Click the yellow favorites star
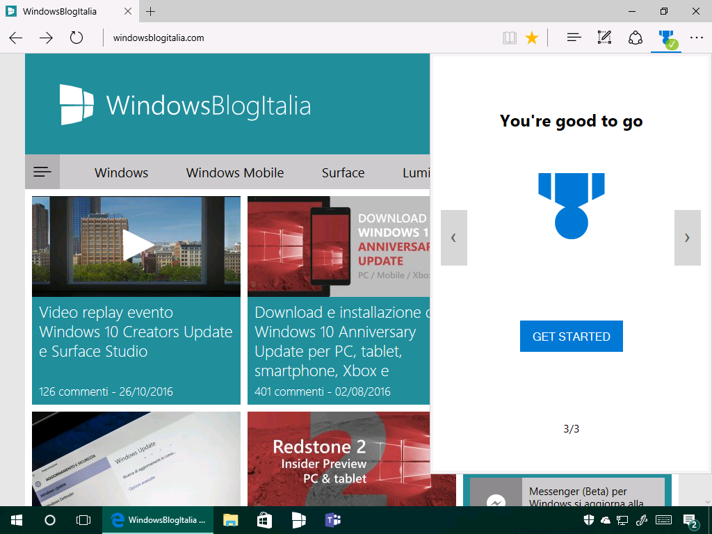712x534 pixels. (532, 38)
